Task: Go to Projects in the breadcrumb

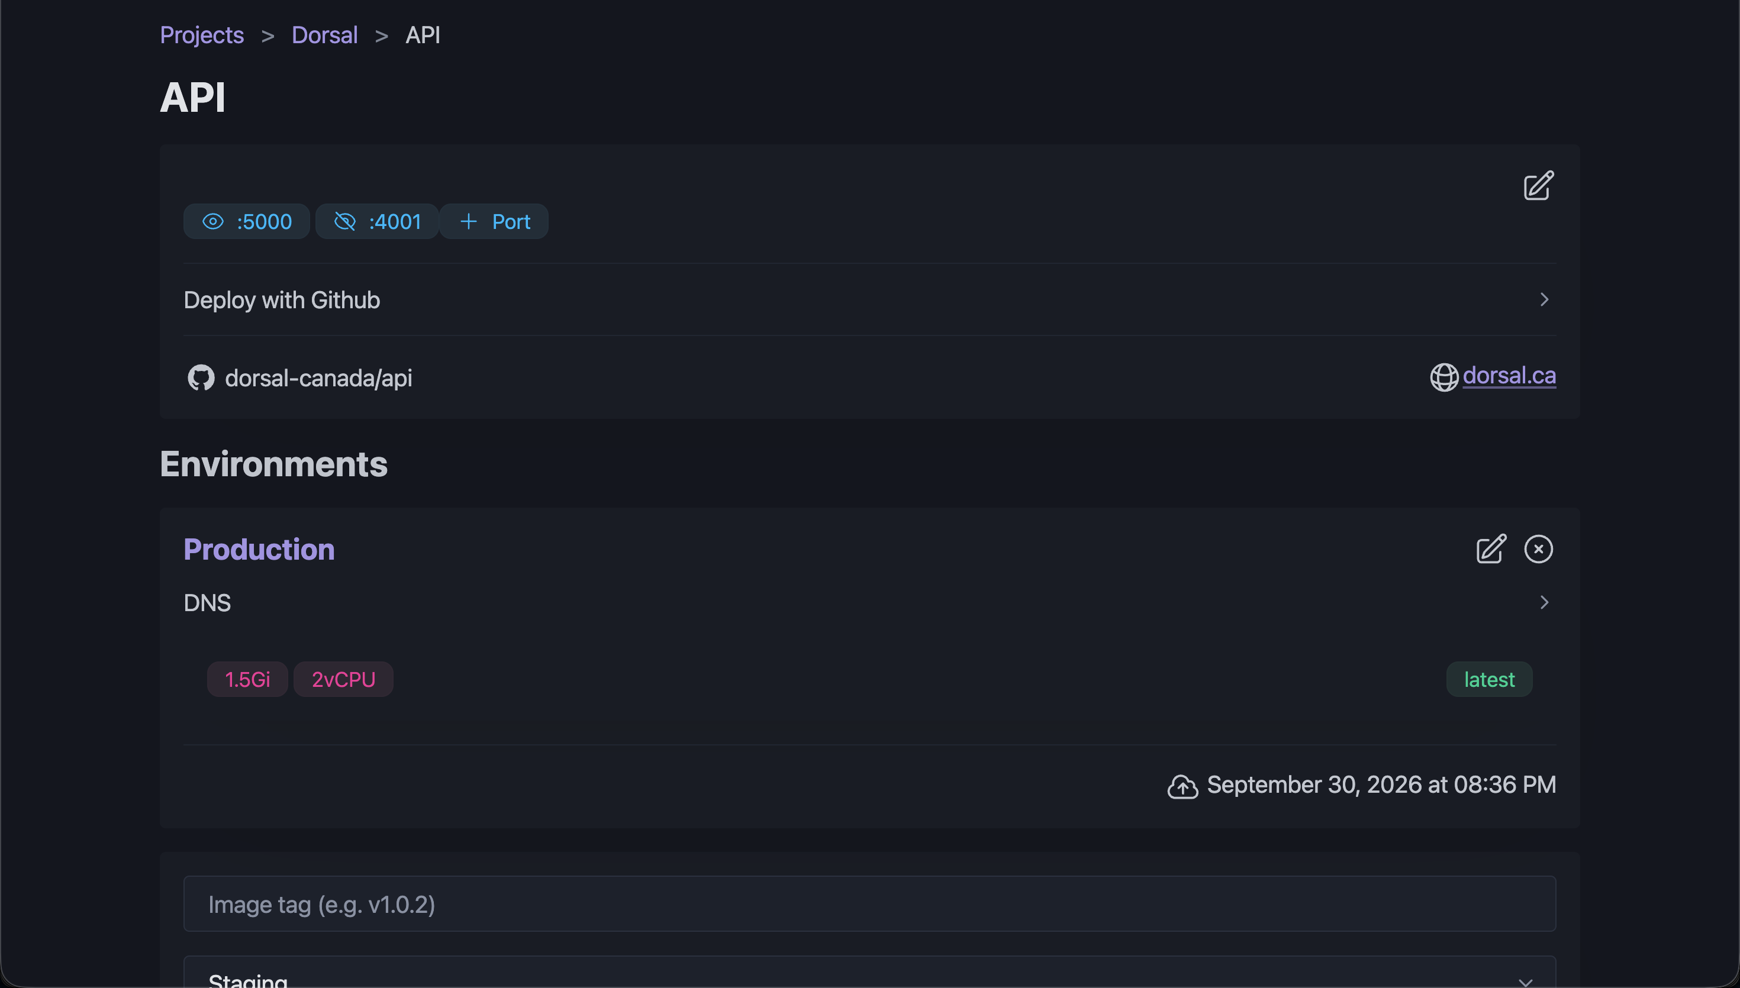Action: coord(202,34)
